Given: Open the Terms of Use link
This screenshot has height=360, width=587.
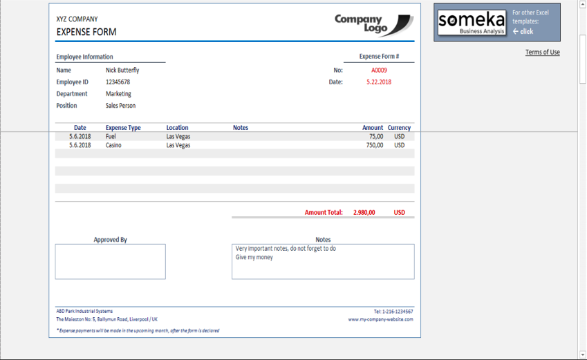Looking at the screenshot, I should click(x=542, y=53).
